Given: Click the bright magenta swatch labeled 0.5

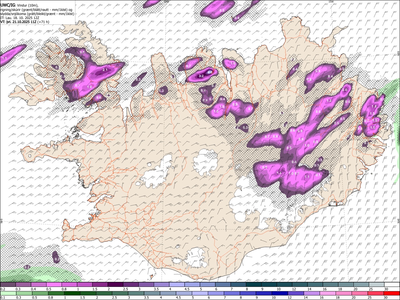Looking at the screenshot, I should click(x=54, y=285).
